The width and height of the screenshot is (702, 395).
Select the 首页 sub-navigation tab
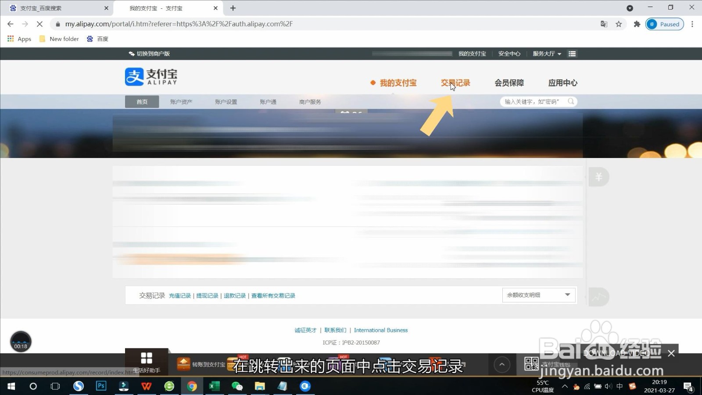[x=142, y=102]
